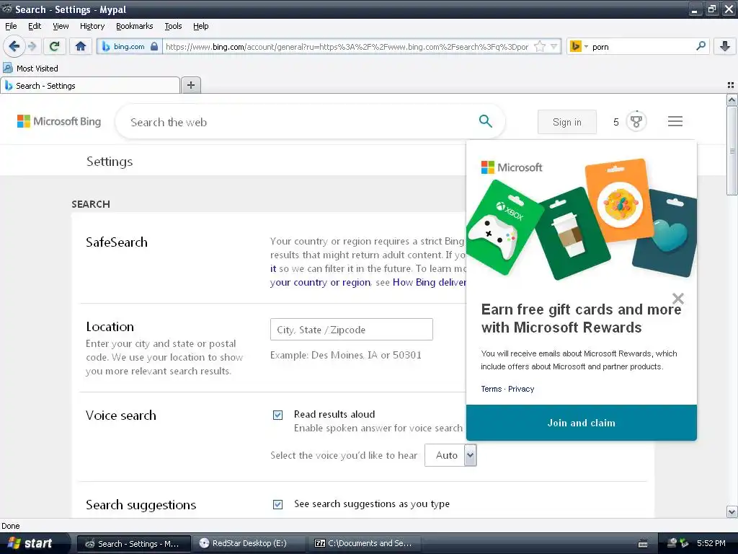
Task: Click the vertical scrollbar thumb
Action: (732, 150)
